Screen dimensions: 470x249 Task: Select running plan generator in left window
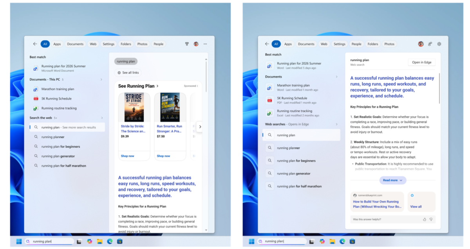click(x=67, y=156)
